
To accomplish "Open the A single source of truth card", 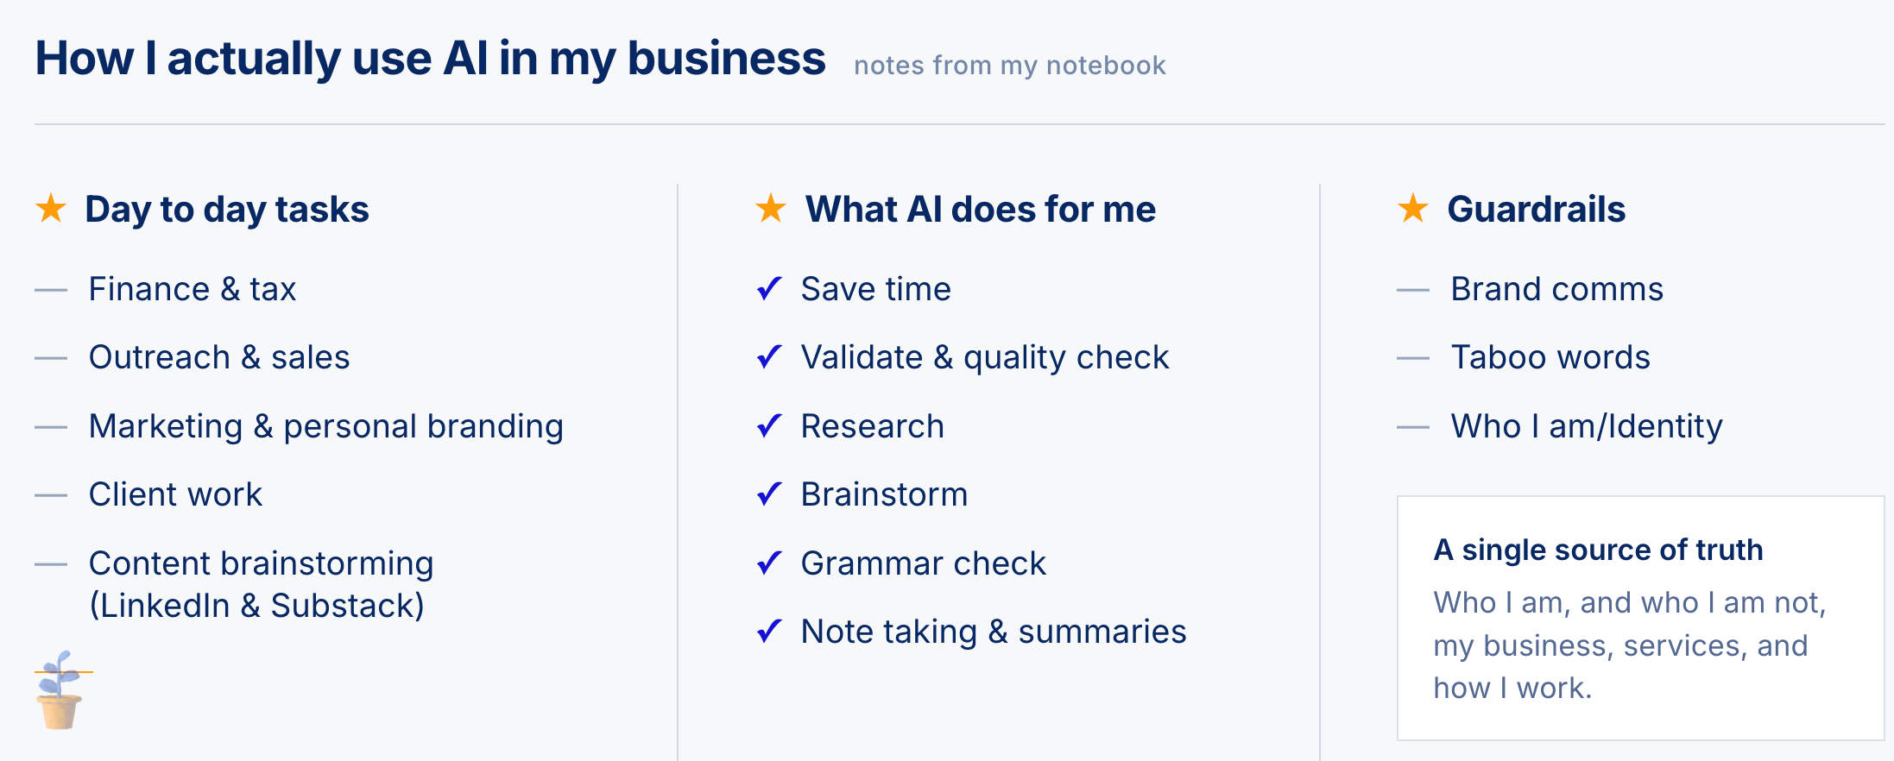I will tap(1640, 618).
